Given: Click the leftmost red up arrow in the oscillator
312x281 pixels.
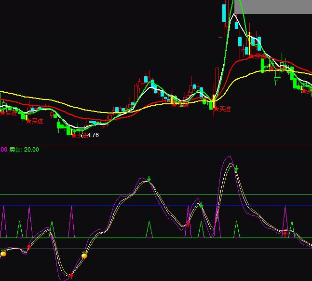Looking at the screenshot, I should [28, 247].
